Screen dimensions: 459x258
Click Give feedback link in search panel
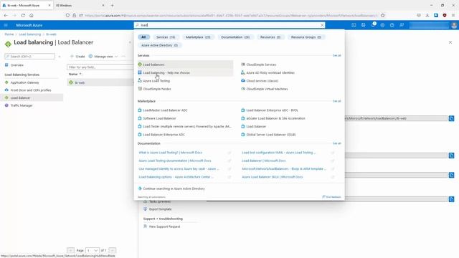point(331,197)
